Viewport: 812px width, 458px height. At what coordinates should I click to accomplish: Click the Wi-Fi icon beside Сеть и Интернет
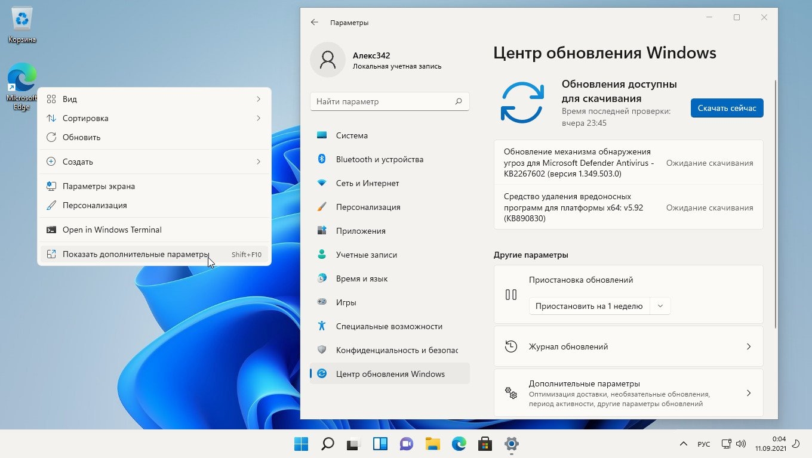(x=322, y=183)
